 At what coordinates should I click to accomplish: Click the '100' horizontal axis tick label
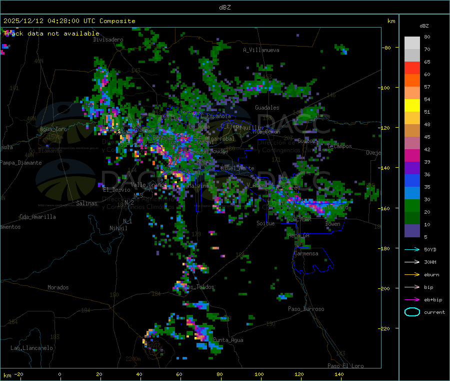pyautogui.click(x=259, y=374)
